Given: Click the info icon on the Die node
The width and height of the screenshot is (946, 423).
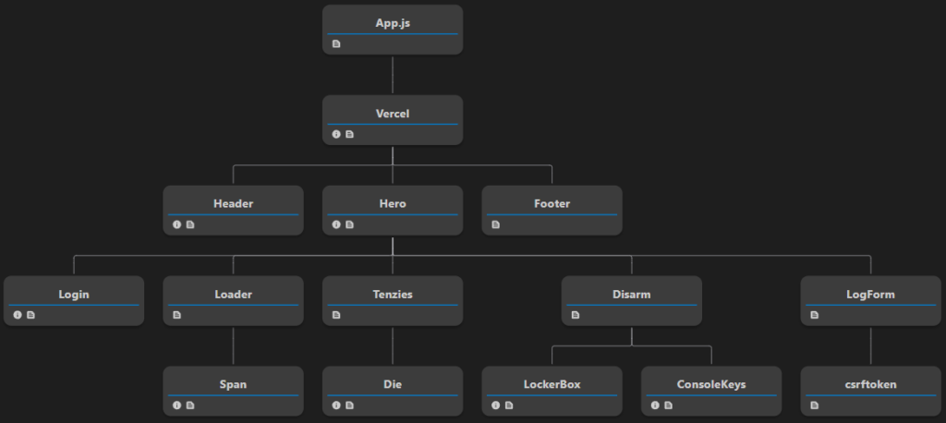Looking at the screenshot, I should tap(336, 405).
